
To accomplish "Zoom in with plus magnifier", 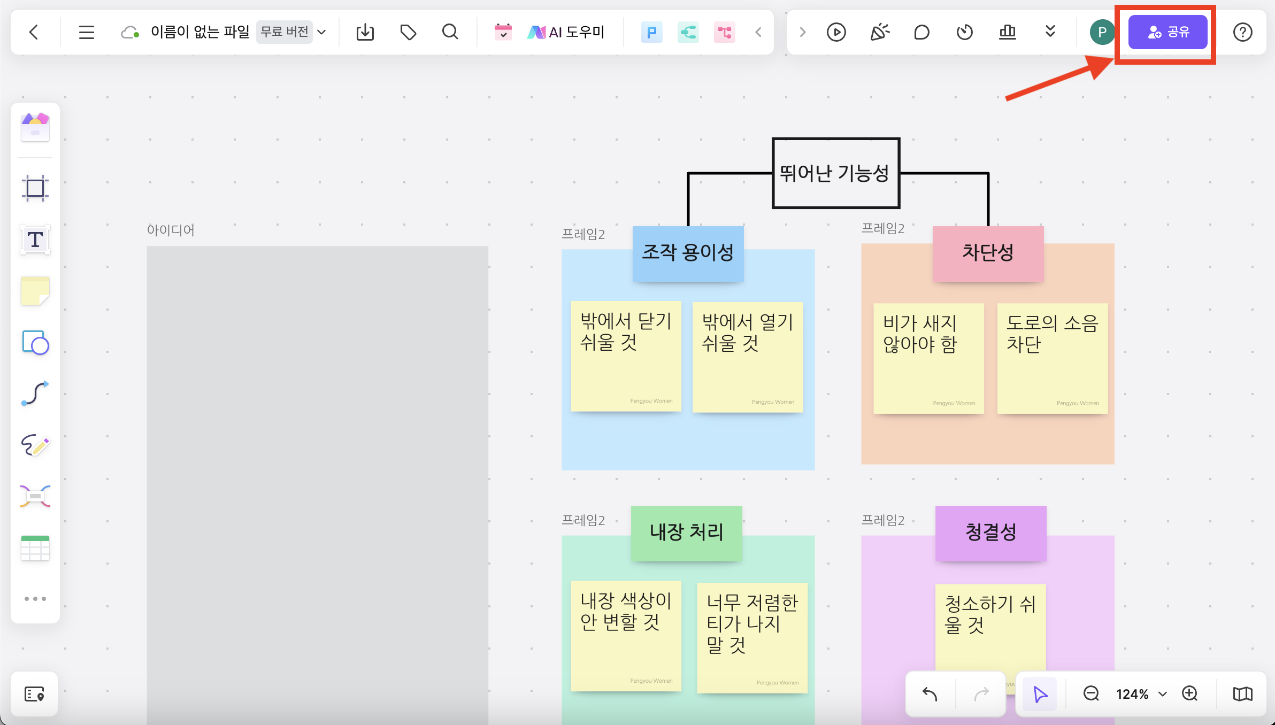I will (1190, 694).
